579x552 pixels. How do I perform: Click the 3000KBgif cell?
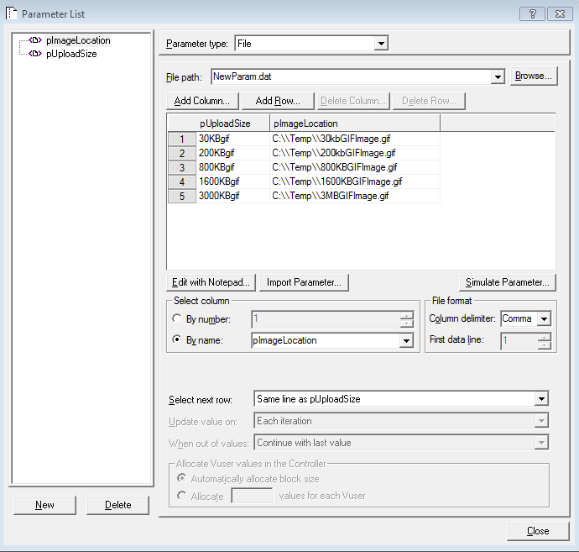point(233,196)
